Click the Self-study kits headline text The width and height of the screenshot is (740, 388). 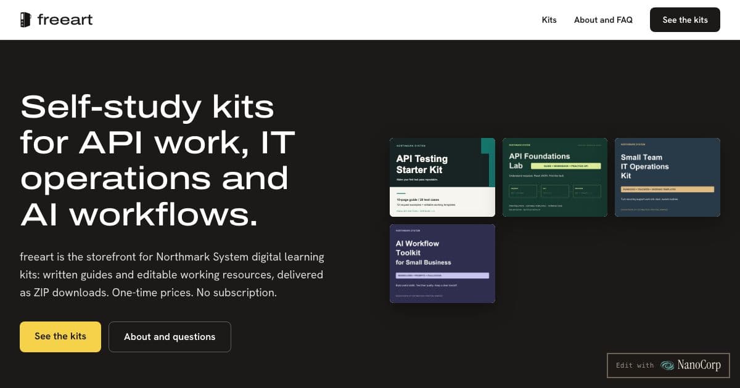coord(158,161)
